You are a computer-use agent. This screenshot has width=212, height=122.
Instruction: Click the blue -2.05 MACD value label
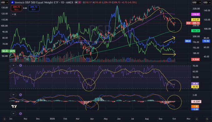[195, 109]
